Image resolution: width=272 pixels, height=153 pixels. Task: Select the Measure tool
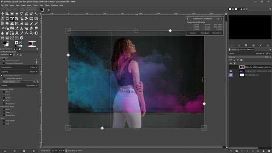point(26,33)
